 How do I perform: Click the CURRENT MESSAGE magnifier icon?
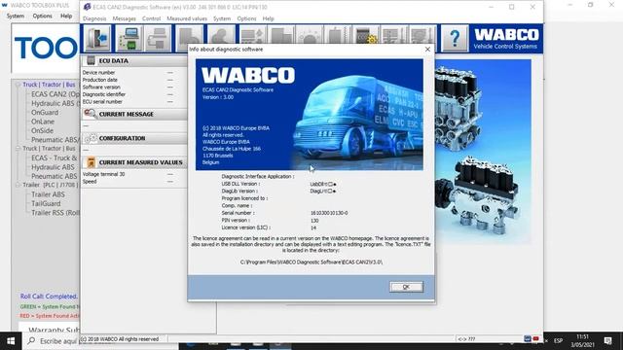pyautogui.click(x=90, y=114)
